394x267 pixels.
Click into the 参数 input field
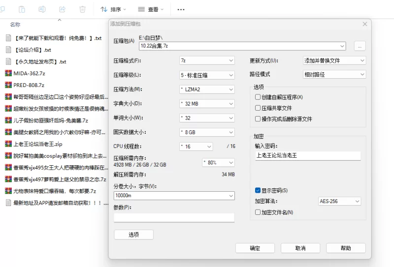[174, 217]
